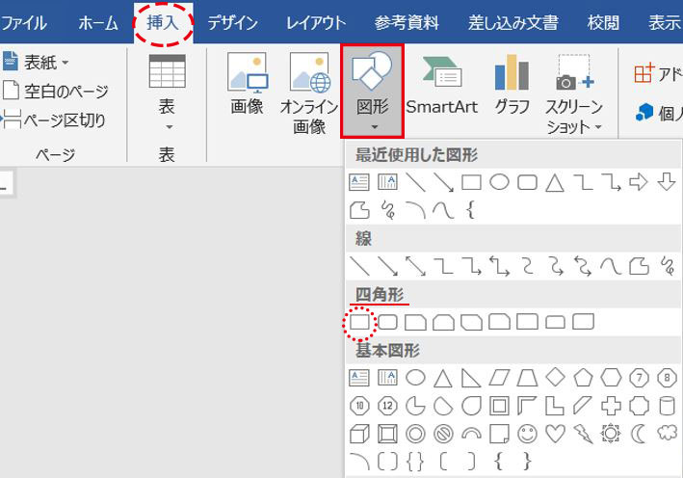This screenshot has height=478, width=683.
Task: Open the SmartArt dialog
Action: click(442, 85)
